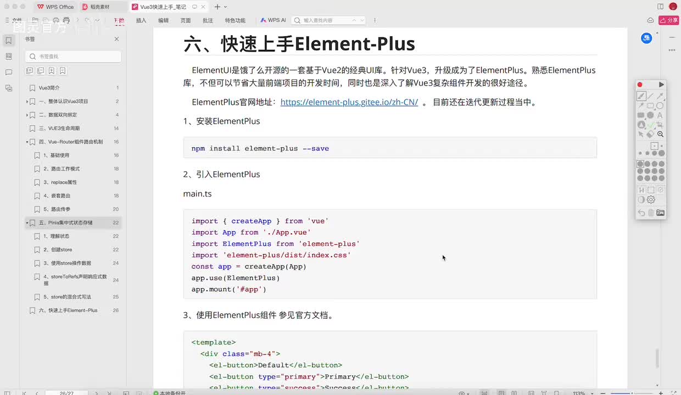The width and height of the screenshot is (681, 395).
Task: Jump to bookmark 三、VUE3生命周期
Action: coord(59,128)
